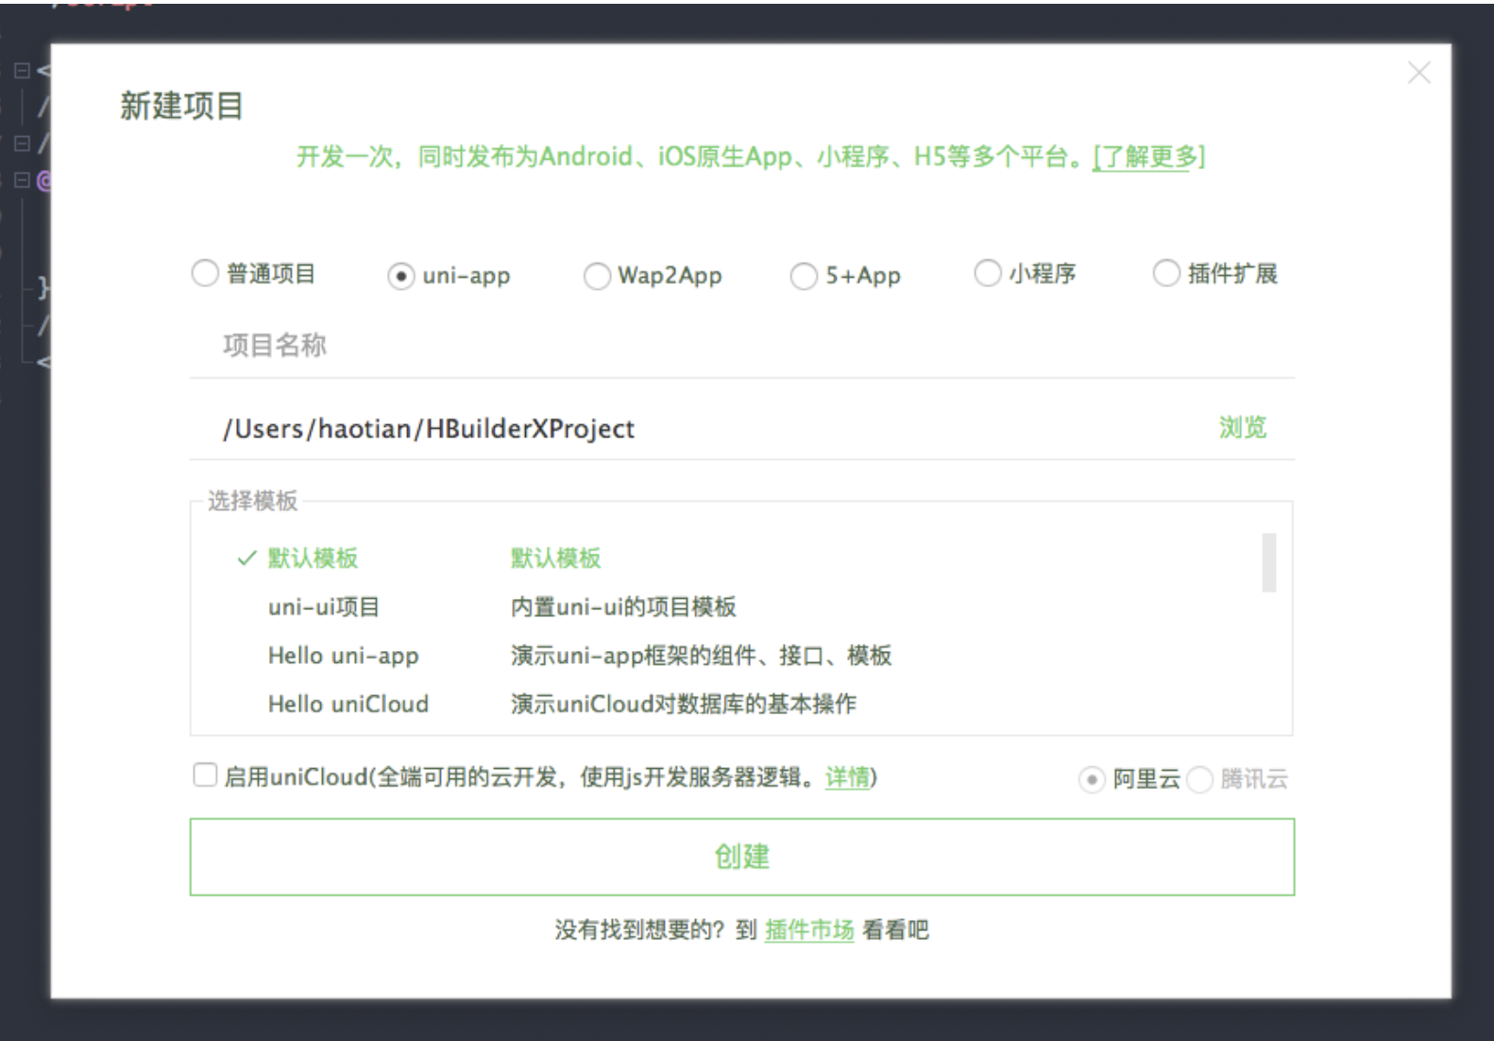This screenshot has height=1041, width=1494.
Task: Click the green 默认模板 description text
Action: click(x=556, y=558)
